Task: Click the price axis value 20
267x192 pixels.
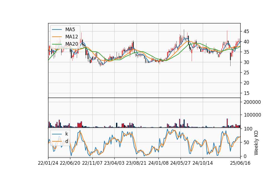Action: coord(246,83)
